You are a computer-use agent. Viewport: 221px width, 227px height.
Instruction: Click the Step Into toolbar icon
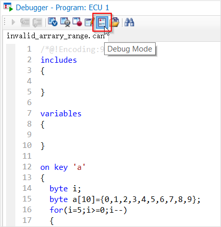click(x=25, y=22)
